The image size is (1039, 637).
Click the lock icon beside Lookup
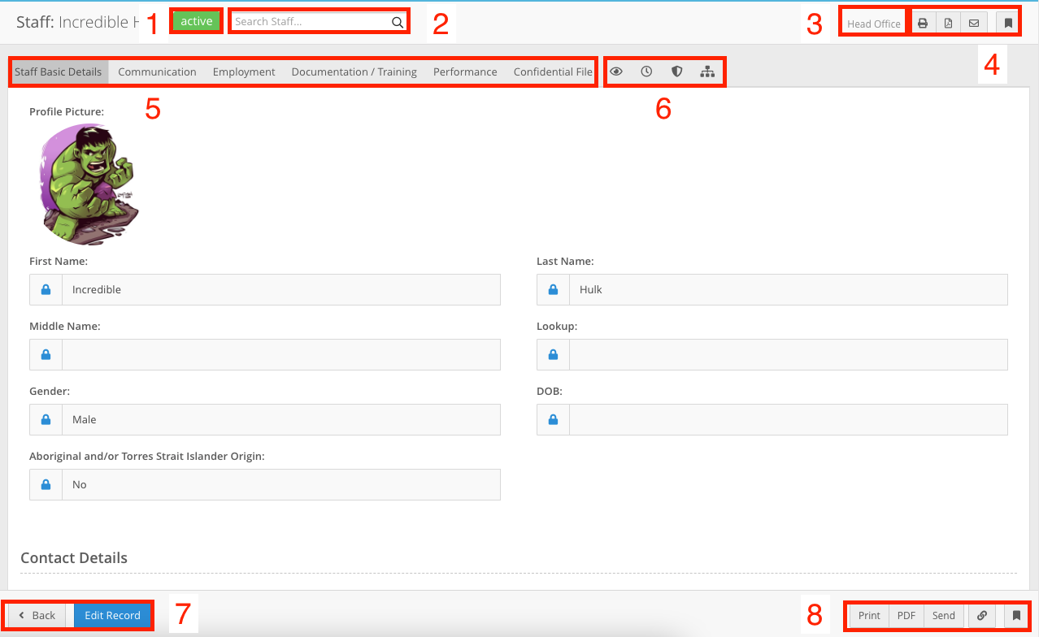(554, 354)
